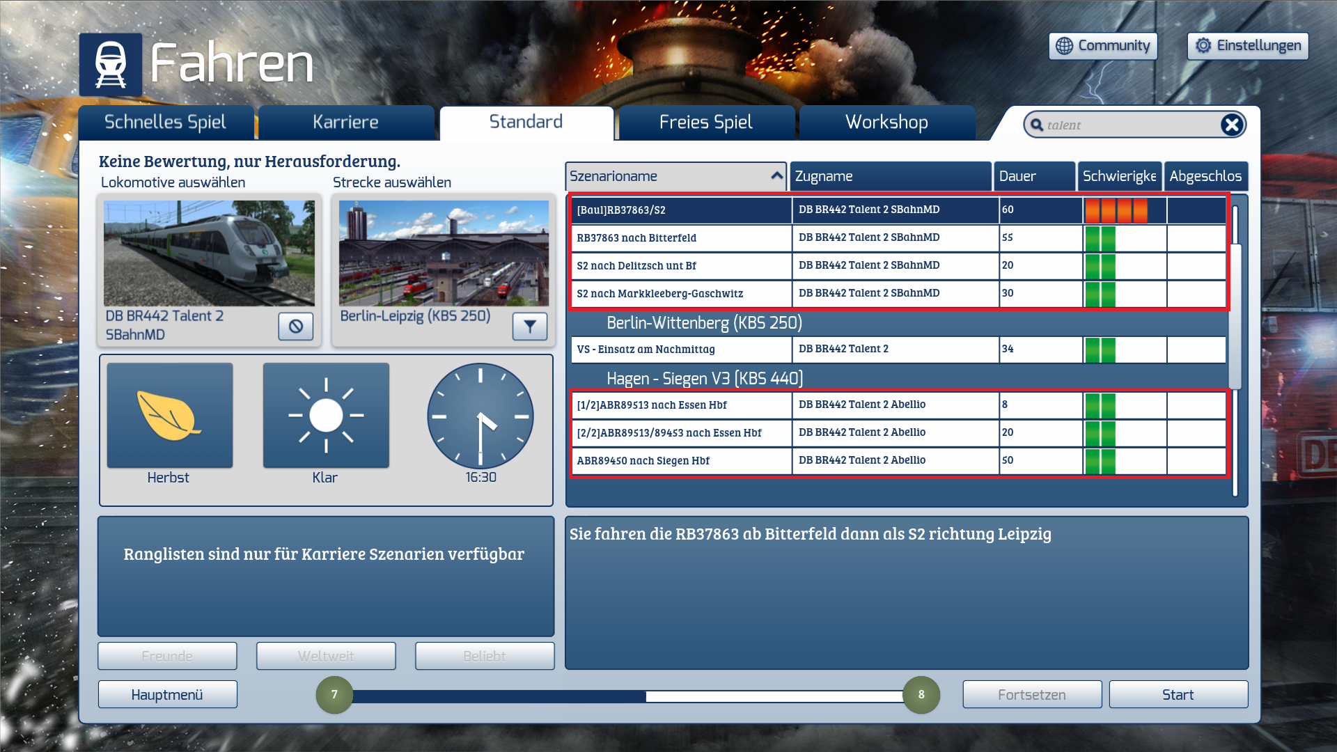Open the Workshop tab
The image size is (1337, 752).
coord(886,123)
